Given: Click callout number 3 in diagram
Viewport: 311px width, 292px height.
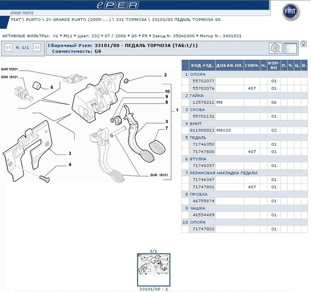Looking at the screenshot, I should click(70, 153).
